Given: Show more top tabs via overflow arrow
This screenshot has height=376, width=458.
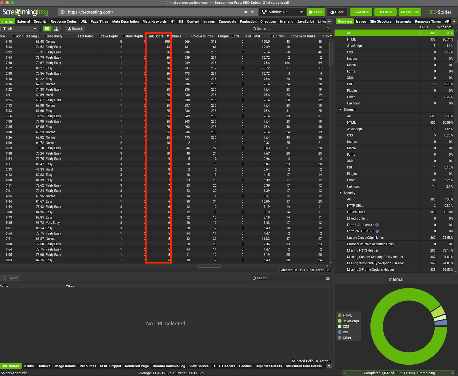Looking at the screenshot, I should pyautogui.click(x=329, y=22).
